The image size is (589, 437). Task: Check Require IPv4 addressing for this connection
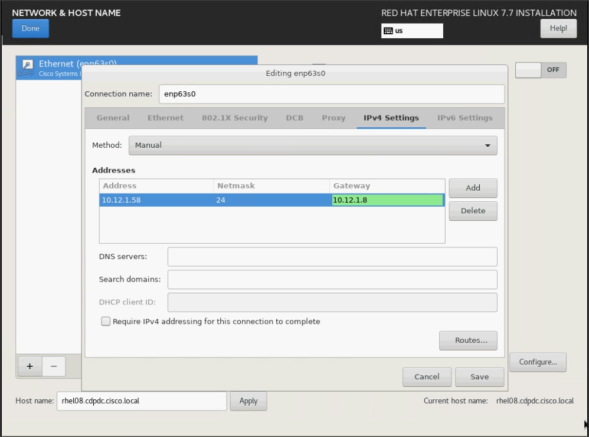coord(106,321)
